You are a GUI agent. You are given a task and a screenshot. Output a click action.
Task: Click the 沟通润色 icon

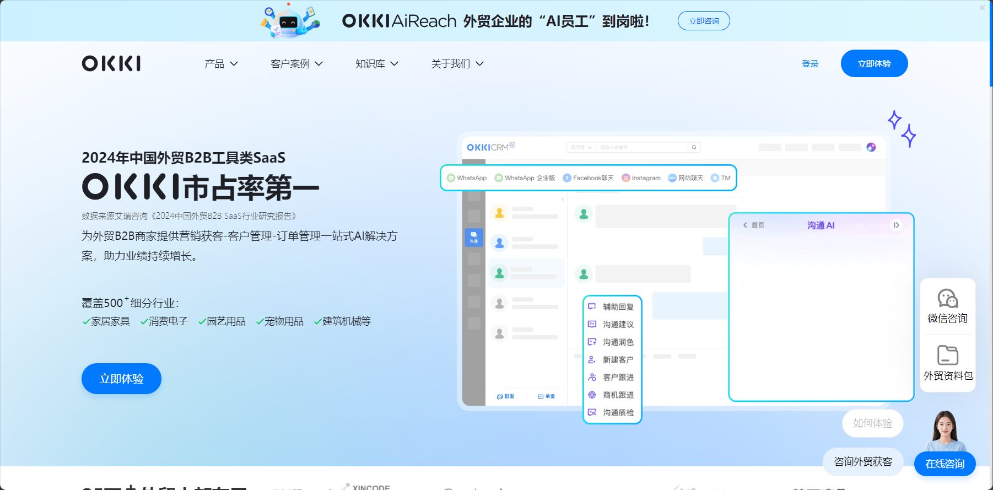[592, 342]
